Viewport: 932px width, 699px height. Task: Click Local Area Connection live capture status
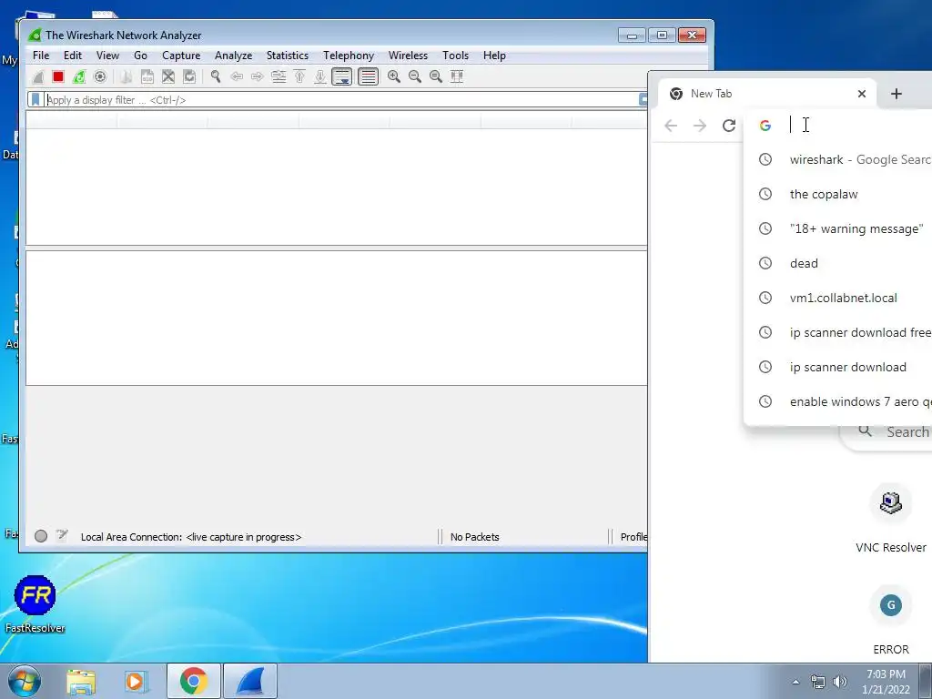coord(191,537)
